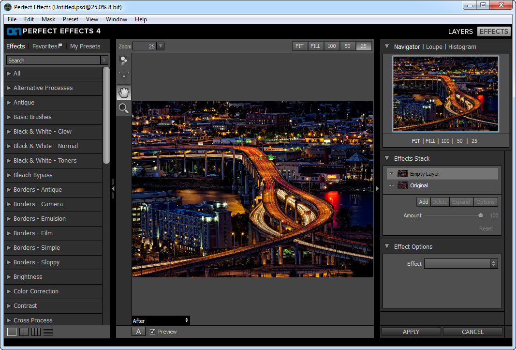Screen dimensions: 516x350
Task: Click the CANCEL button
Action: [x=472, y=332]
